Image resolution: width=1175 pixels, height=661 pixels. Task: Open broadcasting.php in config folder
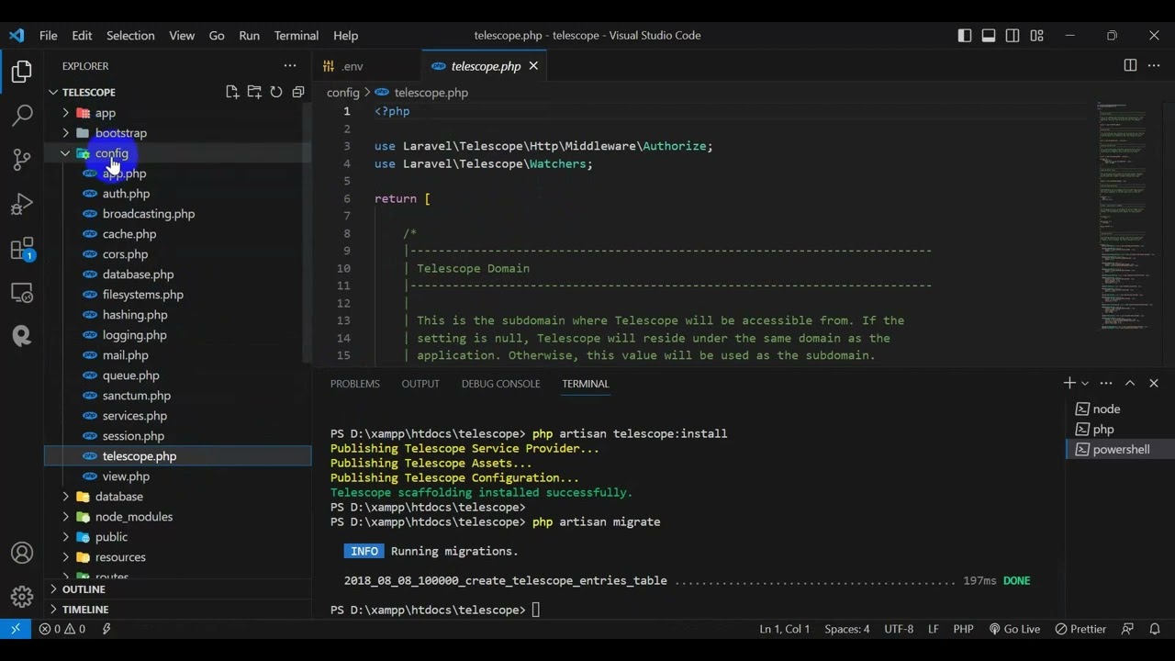(149, 214)
